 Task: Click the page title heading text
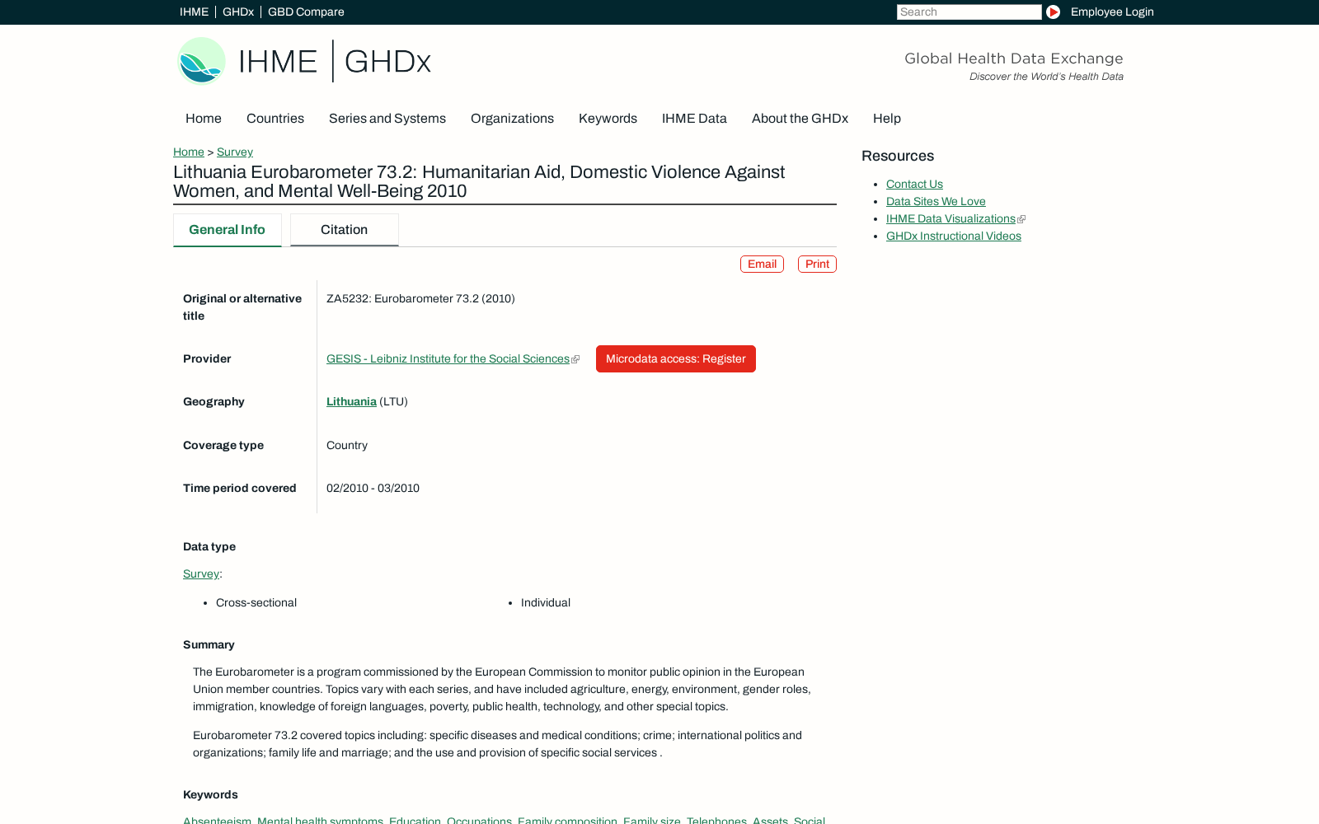pyautogui.click(x=479, y=182)
